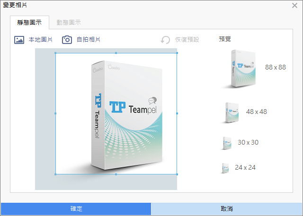Click the local picture (本地圖片) image icon
This screenshot has width=303, height=216.
click(19, 40)
